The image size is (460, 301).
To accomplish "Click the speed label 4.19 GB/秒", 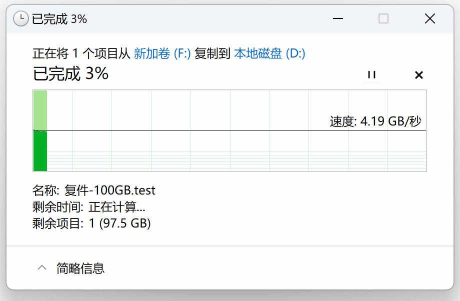I will 375,121.
